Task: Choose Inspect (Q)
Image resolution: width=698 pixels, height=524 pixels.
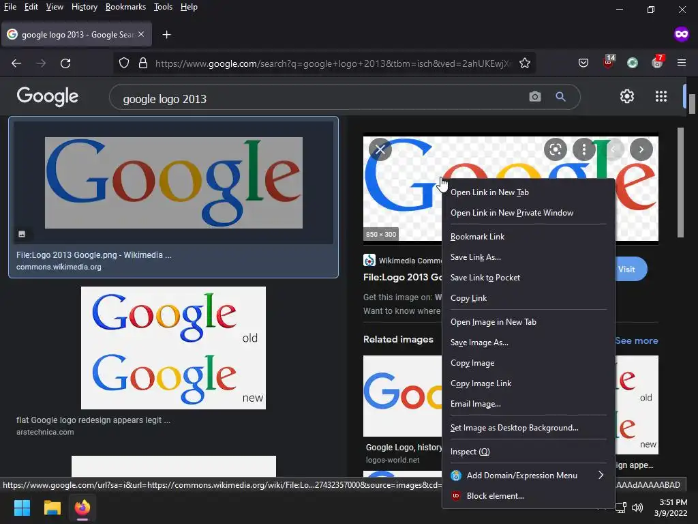Action: coord(528,452)
